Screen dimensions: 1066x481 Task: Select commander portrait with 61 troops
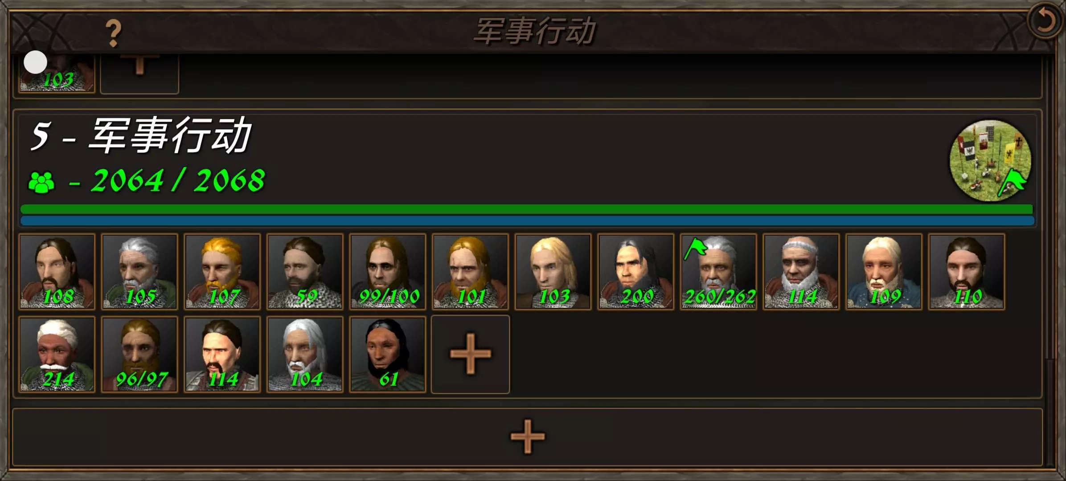coord(388,354)
